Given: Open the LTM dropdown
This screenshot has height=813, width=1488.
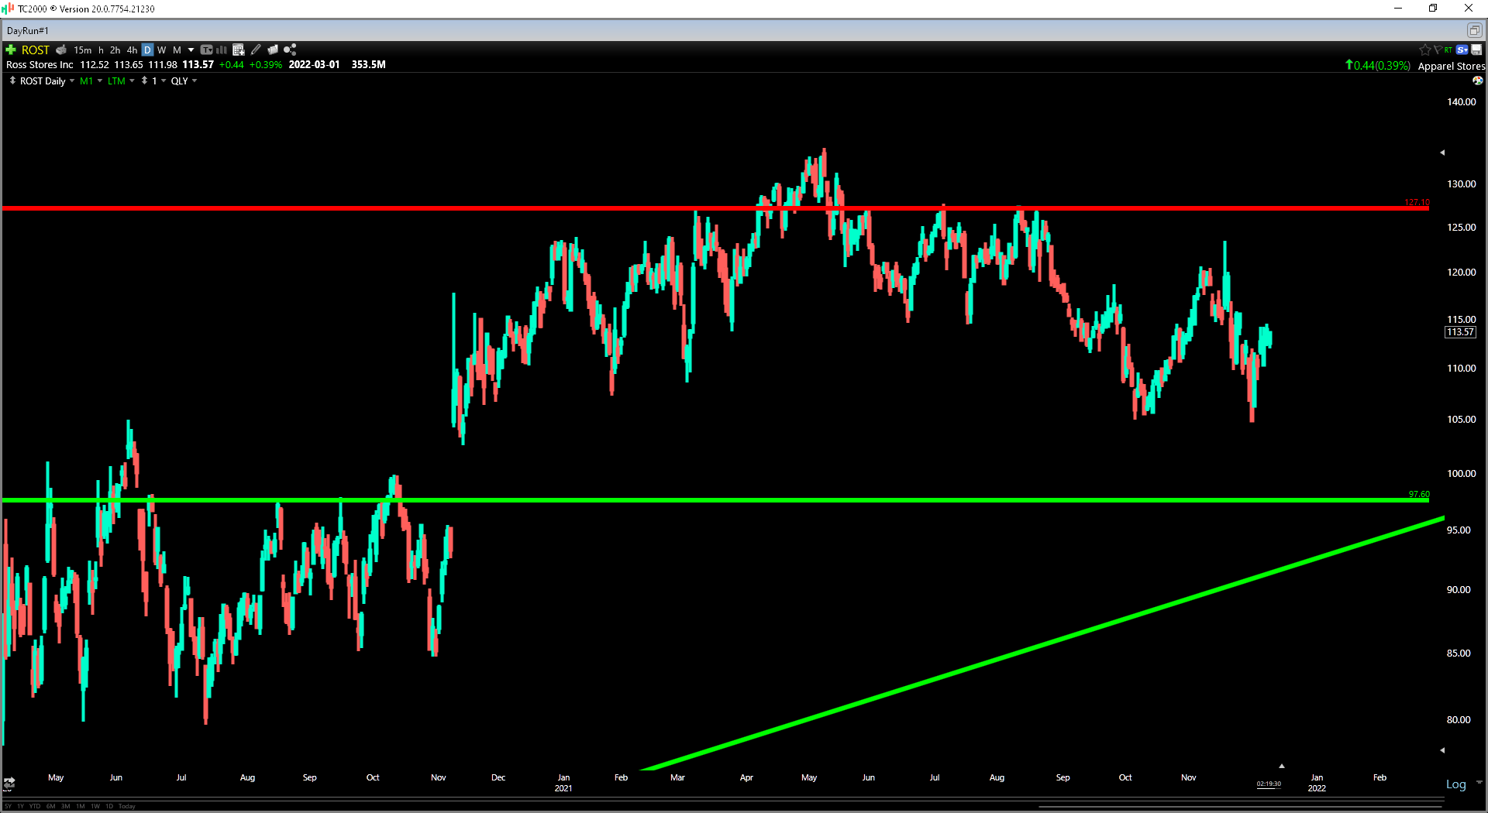Looking at the screenshot, I should 120,81.
